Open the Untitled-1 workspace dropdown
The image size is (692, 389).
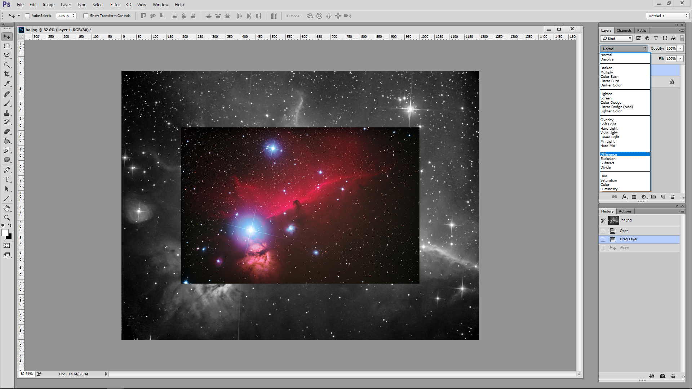[x=667, y=16]
